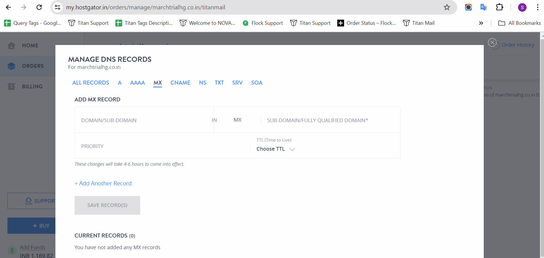Reload the current page
The height and width of the screenshot is (258, 544).
click(39, 7)
